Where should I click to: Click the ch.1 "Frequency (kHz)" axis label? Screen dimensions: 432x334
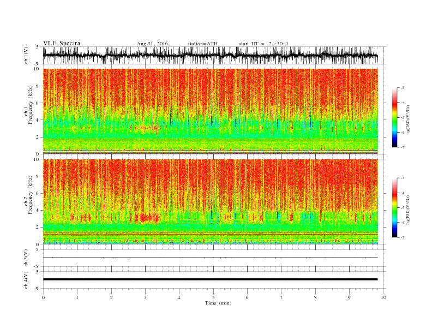click(x=30, y=105)
